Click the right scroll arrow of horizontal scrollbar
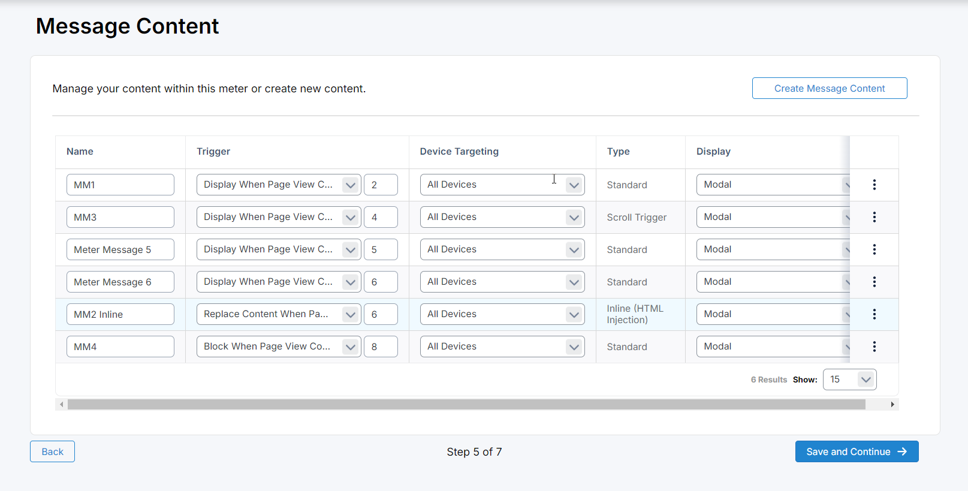This screenshot has height=491, width=968. coord(892,405)
